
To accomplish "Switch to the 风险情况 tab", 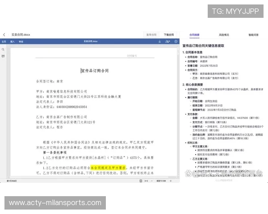I will pyautogui.click(x=224, y=34).
